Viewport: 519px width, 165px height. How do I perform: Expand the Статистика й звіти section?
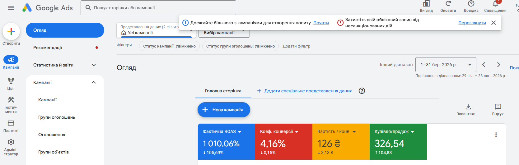click(65, 65)
